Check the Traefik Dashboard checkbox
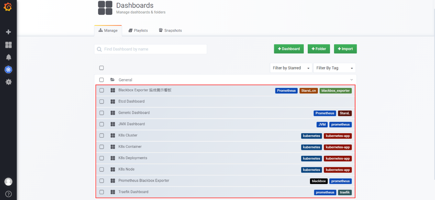Viewport: 435px width, 200px height. click(101, 192)
